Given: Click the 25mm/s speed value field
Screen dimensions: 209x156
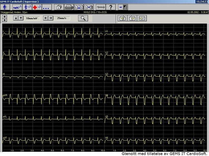Looking at the screenshot, I should 62,18.
